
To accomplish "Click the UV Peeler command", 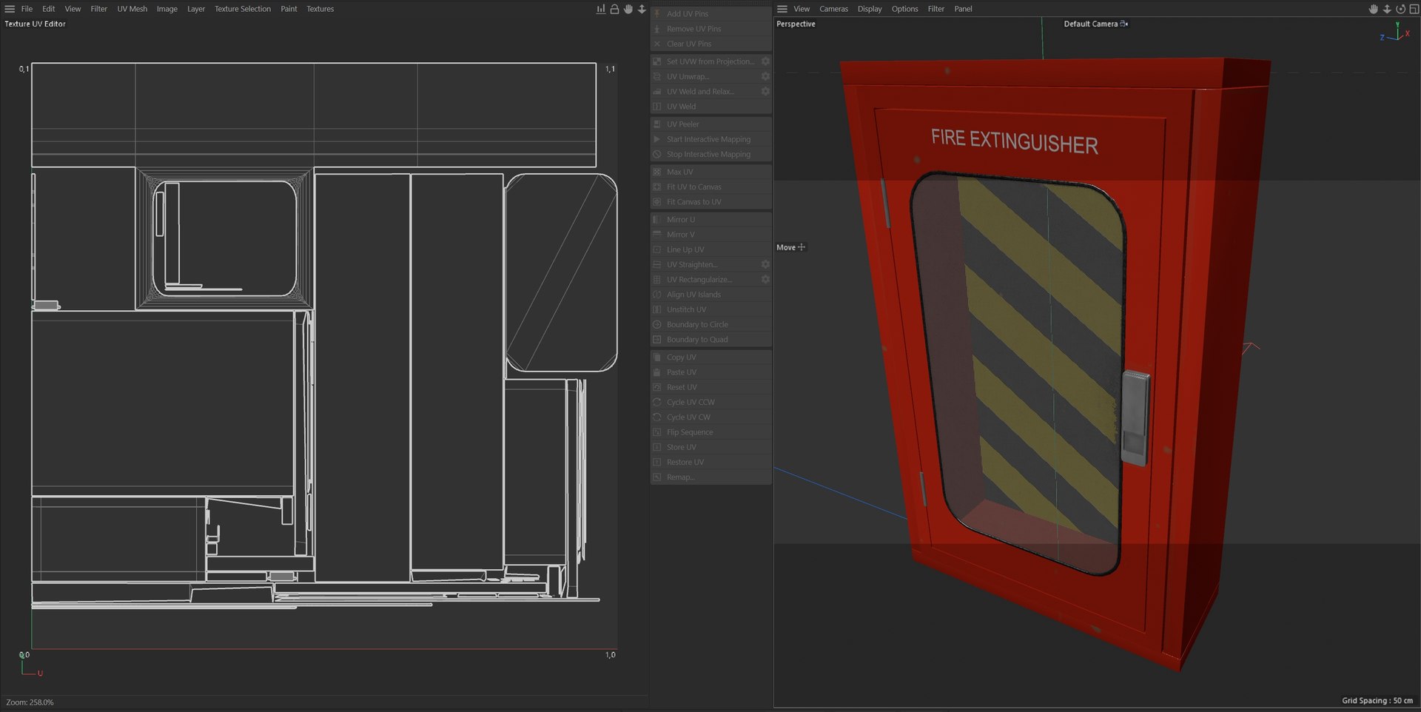I will coord(711,124).
